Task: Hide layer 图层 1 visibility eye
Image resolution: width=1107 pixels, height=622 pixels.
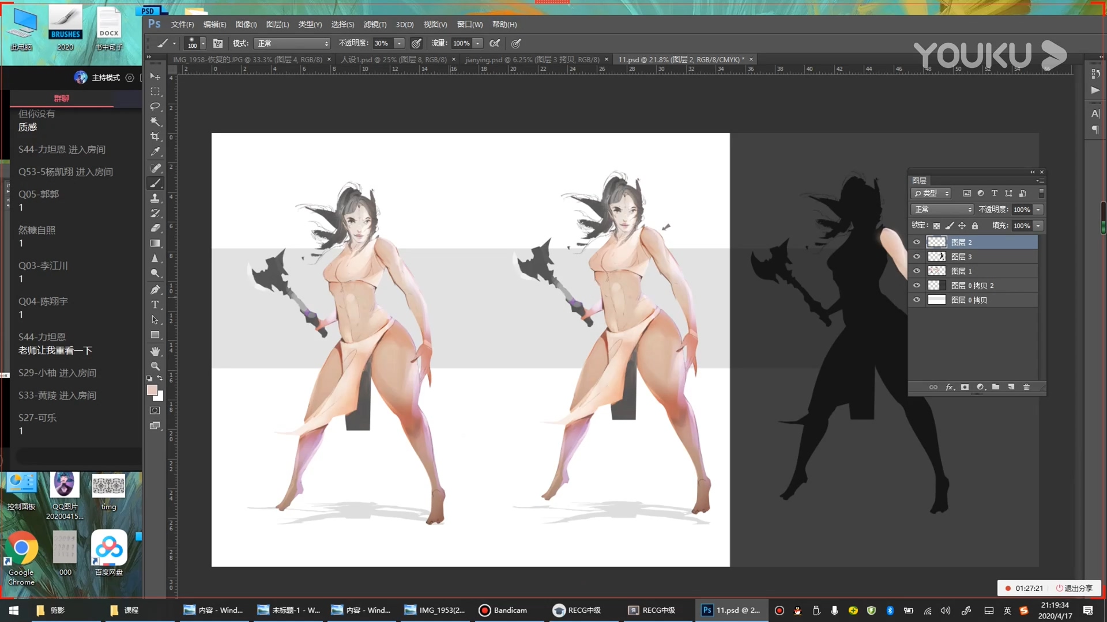Action: [917, 271]
